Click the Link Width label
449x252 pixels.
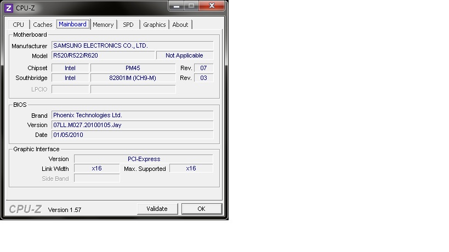coord(55,169)
